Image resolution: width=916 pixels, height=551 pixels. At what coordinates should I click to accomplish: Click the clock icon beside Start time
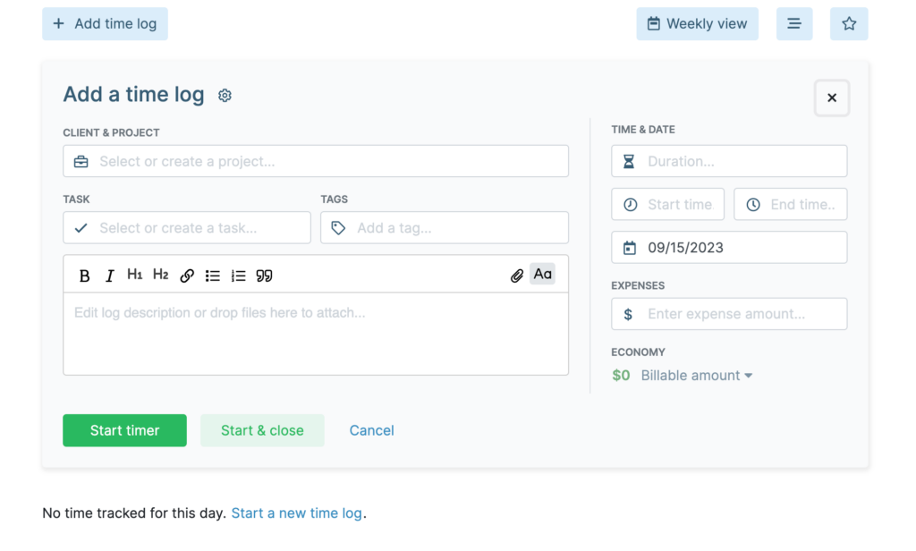(631, 205)
